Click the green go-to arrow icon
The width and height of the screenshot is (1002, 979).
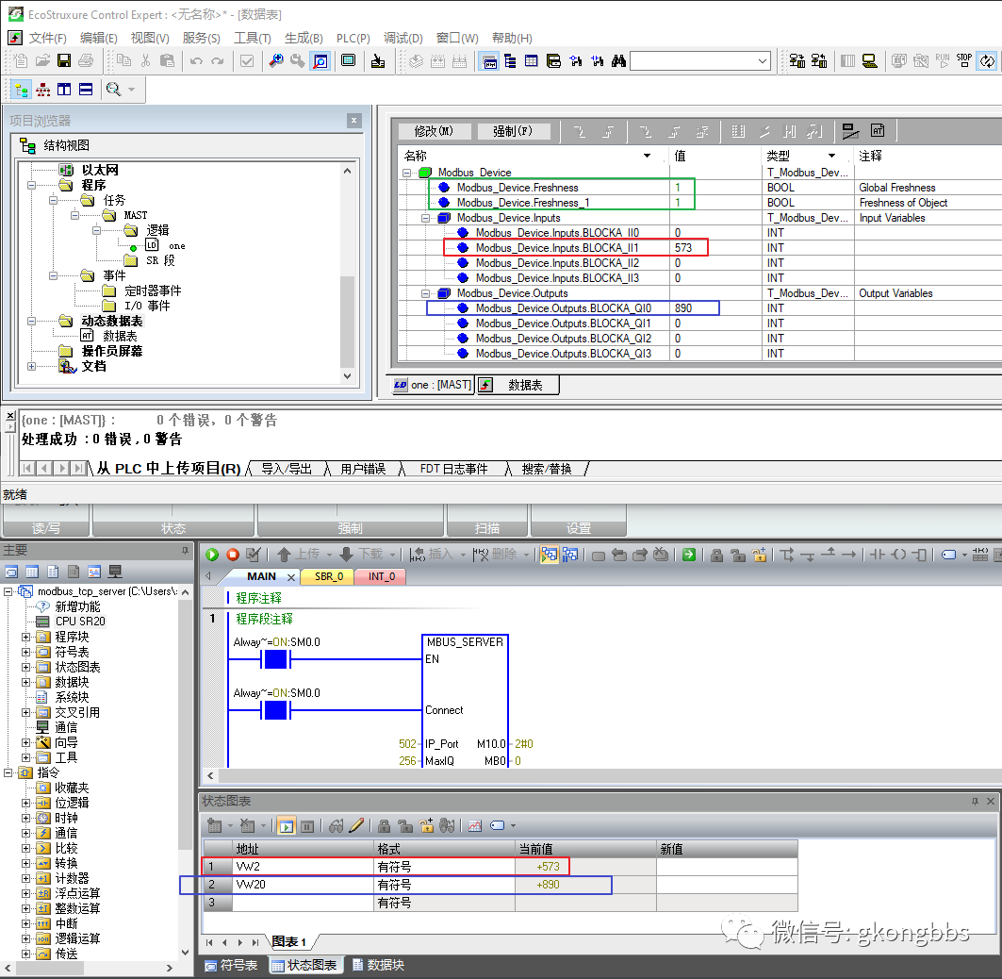pos(689,555)
